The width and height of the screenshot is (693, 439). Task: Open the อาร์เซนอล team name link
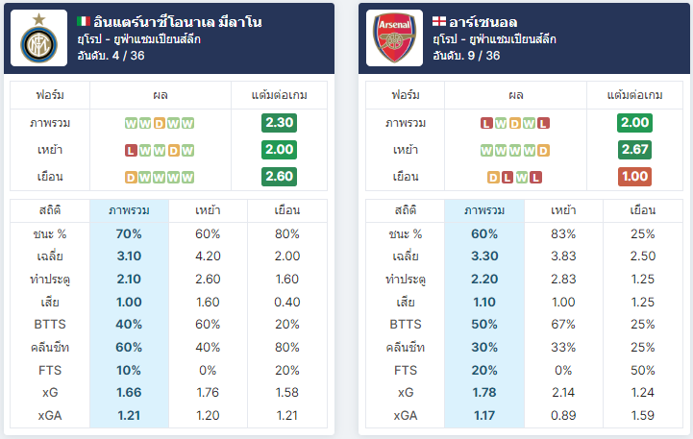coord(483,22)
